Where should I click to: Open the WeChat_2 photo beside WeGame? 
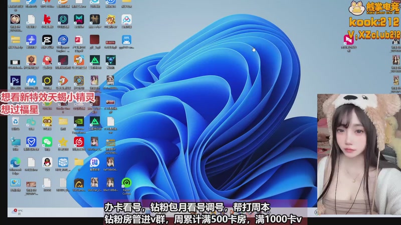pyautogui.click(x=95, y=183)
